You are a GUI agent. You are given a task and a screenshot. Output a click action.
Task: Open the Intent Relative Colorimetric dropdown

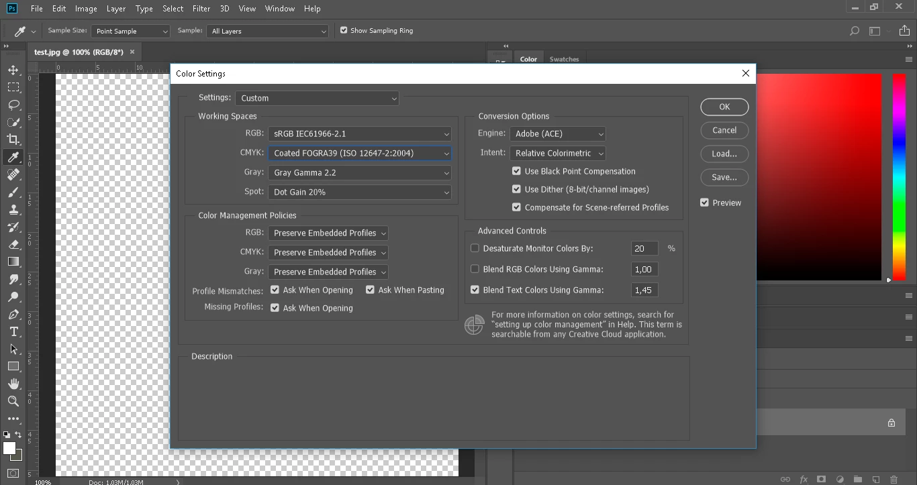coord(558,153)
